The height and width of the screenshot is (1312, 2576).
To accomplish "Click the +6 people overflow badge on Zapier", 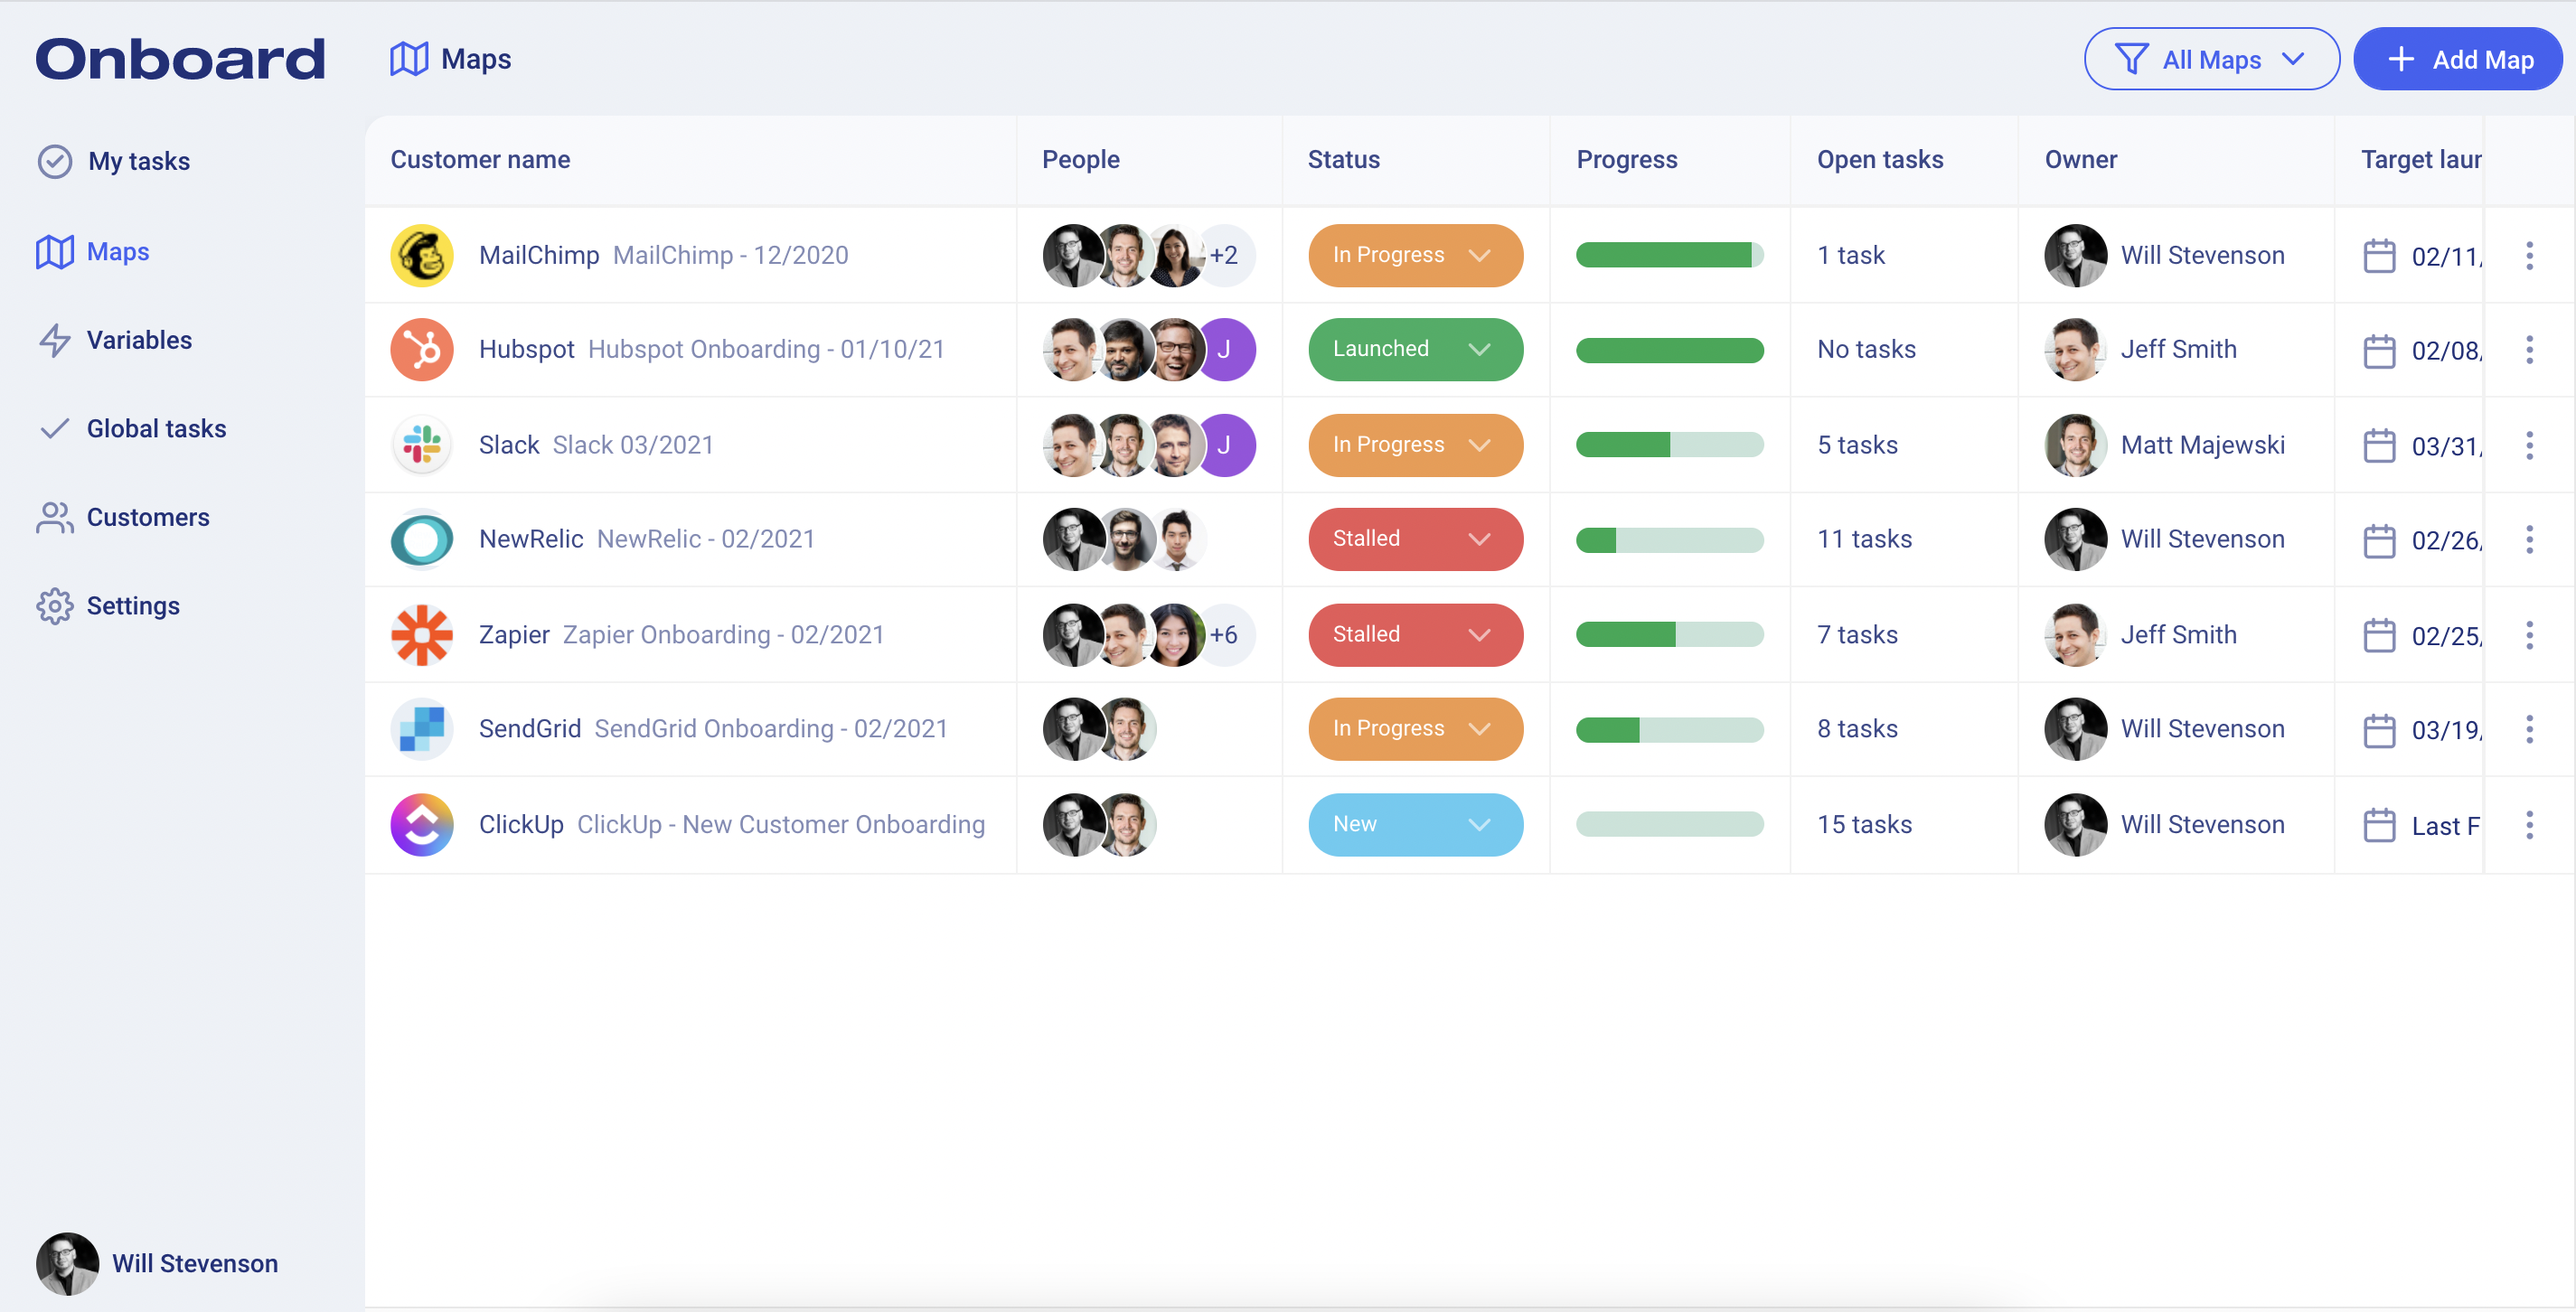I will (1224, 634).
